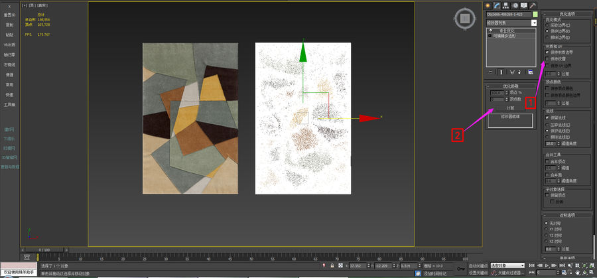Enable the 保持纹理 checkbox

(547, 58)
